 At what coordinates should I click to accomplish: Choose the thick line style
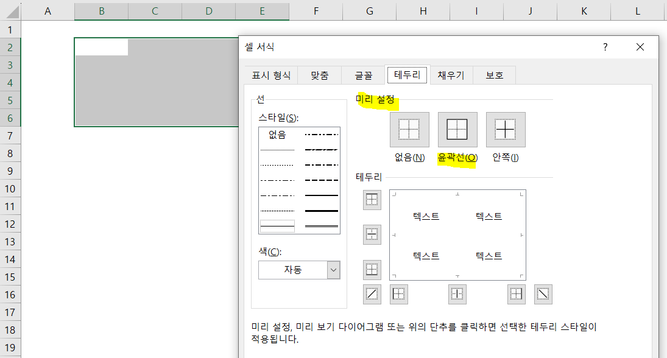(x=320, y=211)
